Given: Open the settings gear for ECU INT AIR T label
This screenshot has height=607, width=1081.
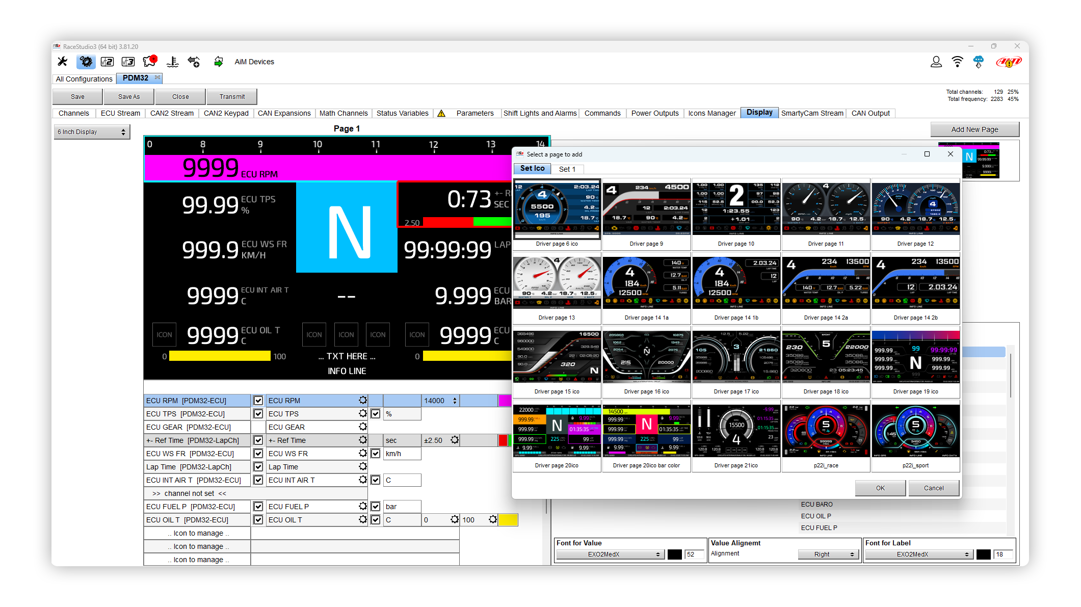Looking at the screenshot, I should pos(363,480).
